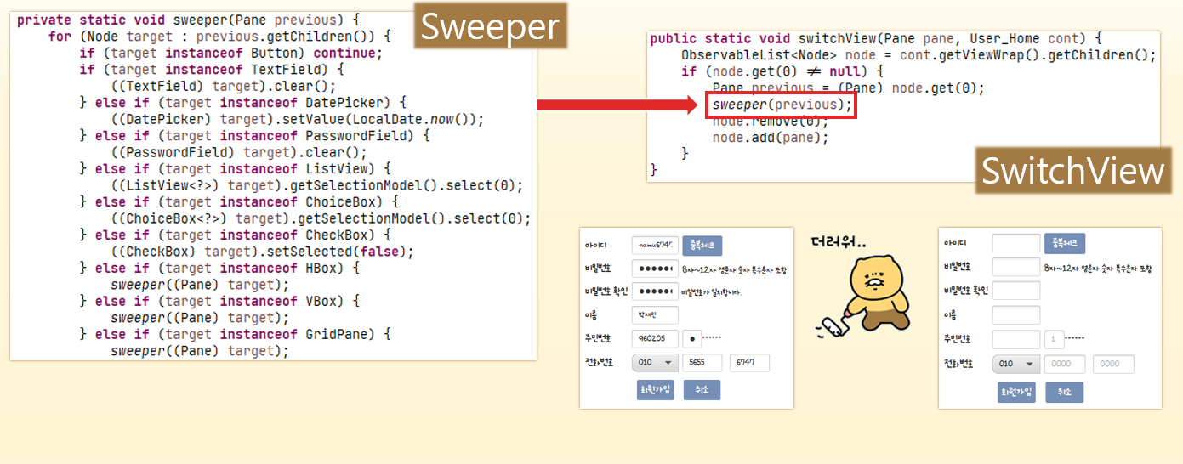Click 회원가입 button in the filled form
The height and width of the screenshot is (464, 1183).
click(655, 390)
